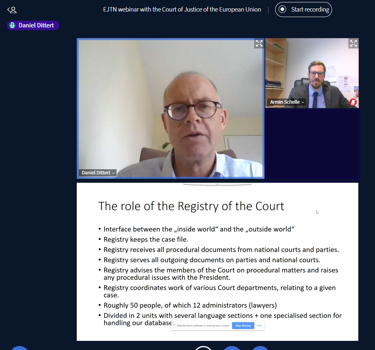This screenshot has width=375, height=350.
Task: Click the partially visible blue actions button at bottom left
Action: (19, 348)
